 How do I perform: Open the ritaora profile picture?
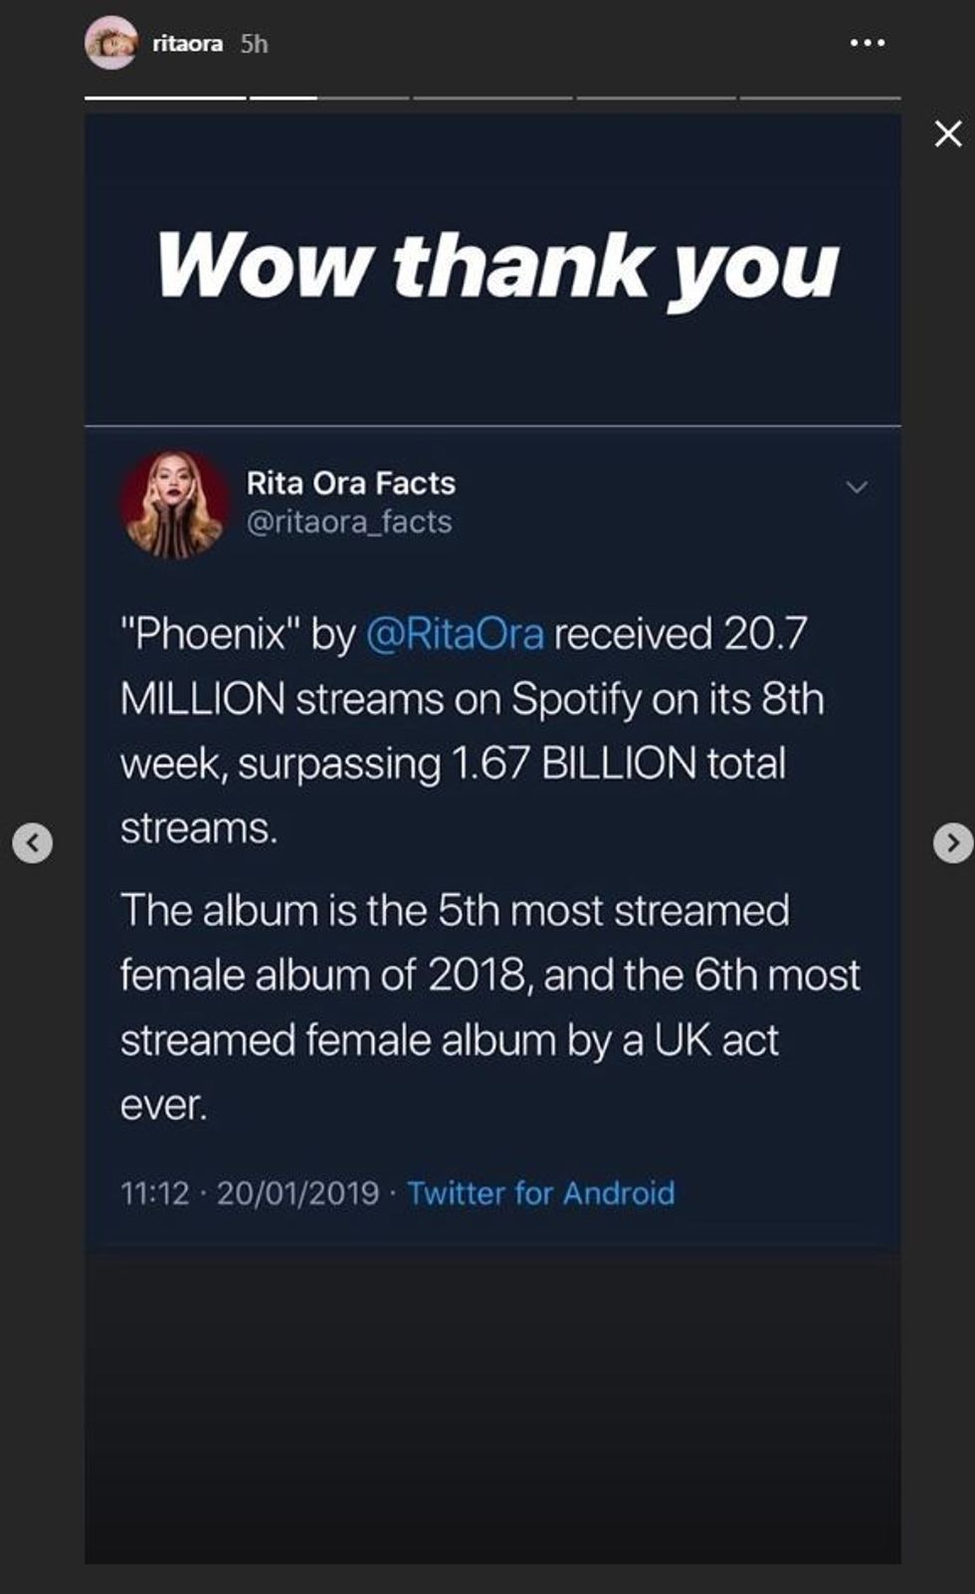coord(110,43)
